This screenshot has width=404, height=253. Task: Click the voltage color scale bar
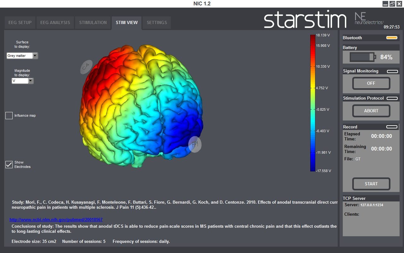pyautogui.click(x=312, y=103)
